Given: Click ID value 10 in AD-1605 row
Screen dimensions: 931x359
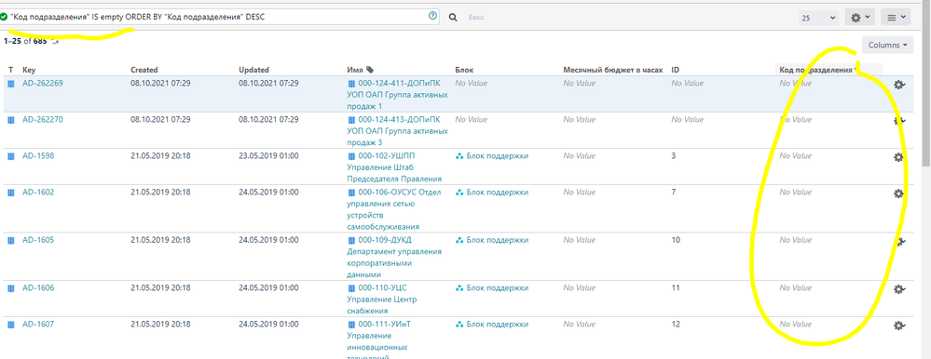Looking at the screenshot, I should tap(675, 240).
